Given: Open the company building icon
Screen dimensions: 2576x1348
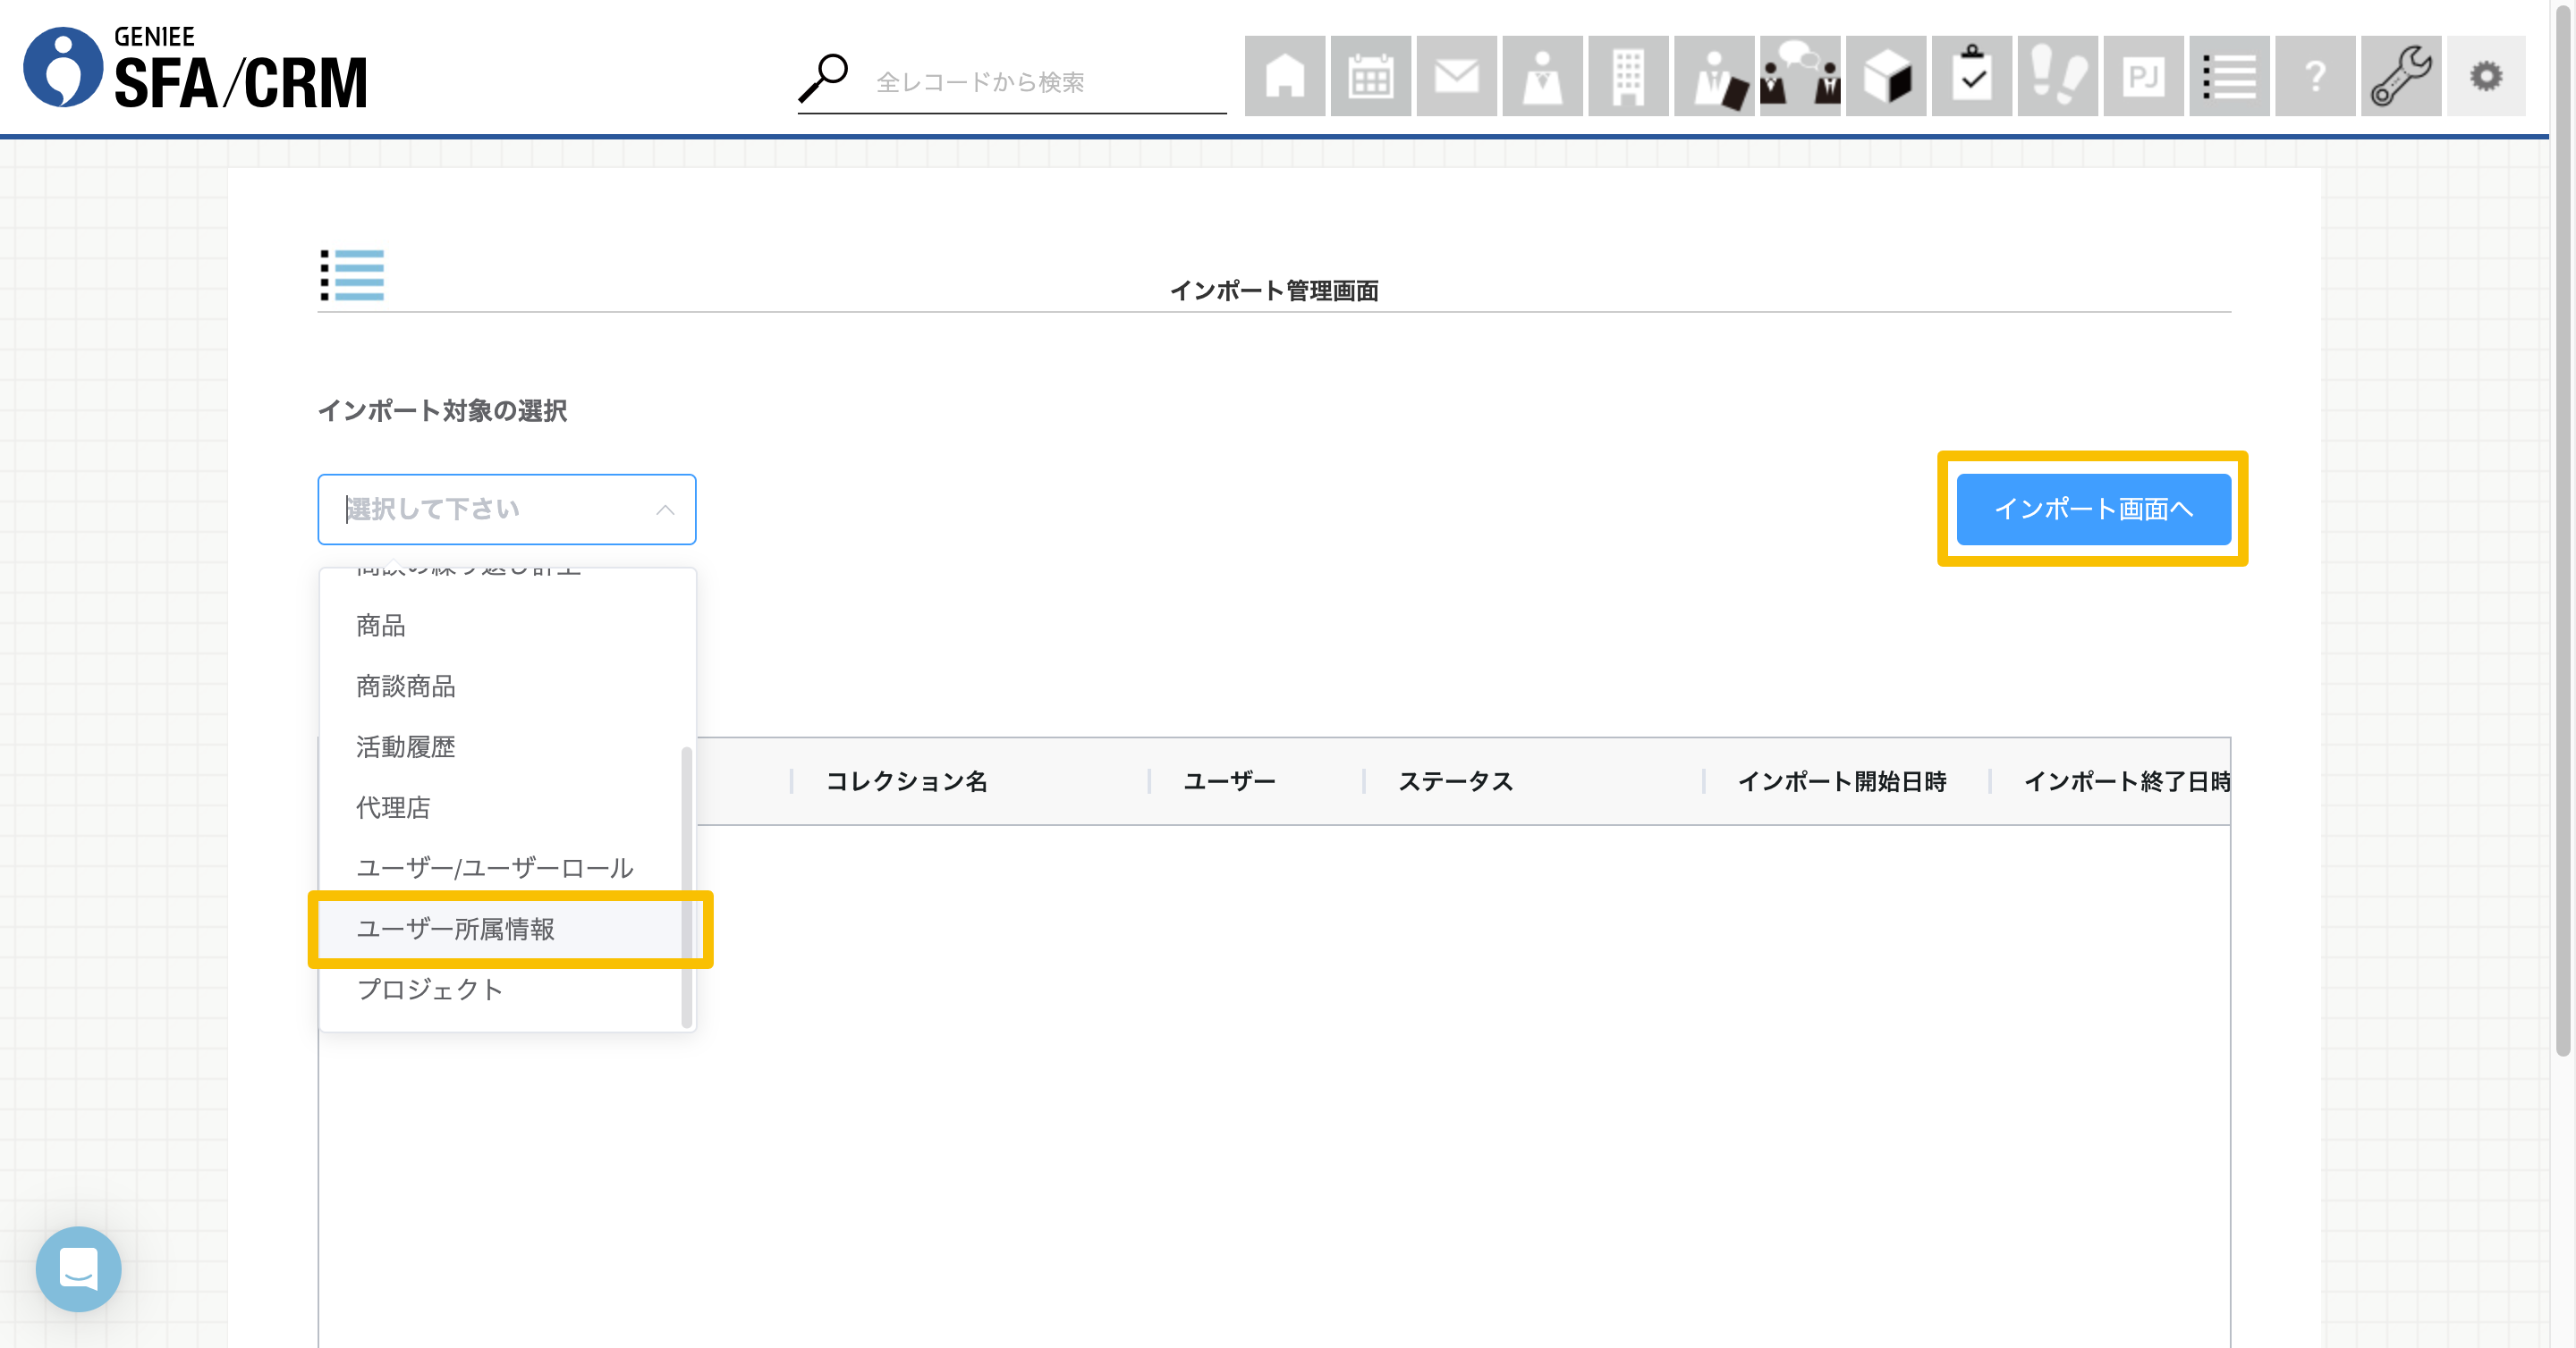Looking at the screenshot, I should click(x=1629, y=76).
